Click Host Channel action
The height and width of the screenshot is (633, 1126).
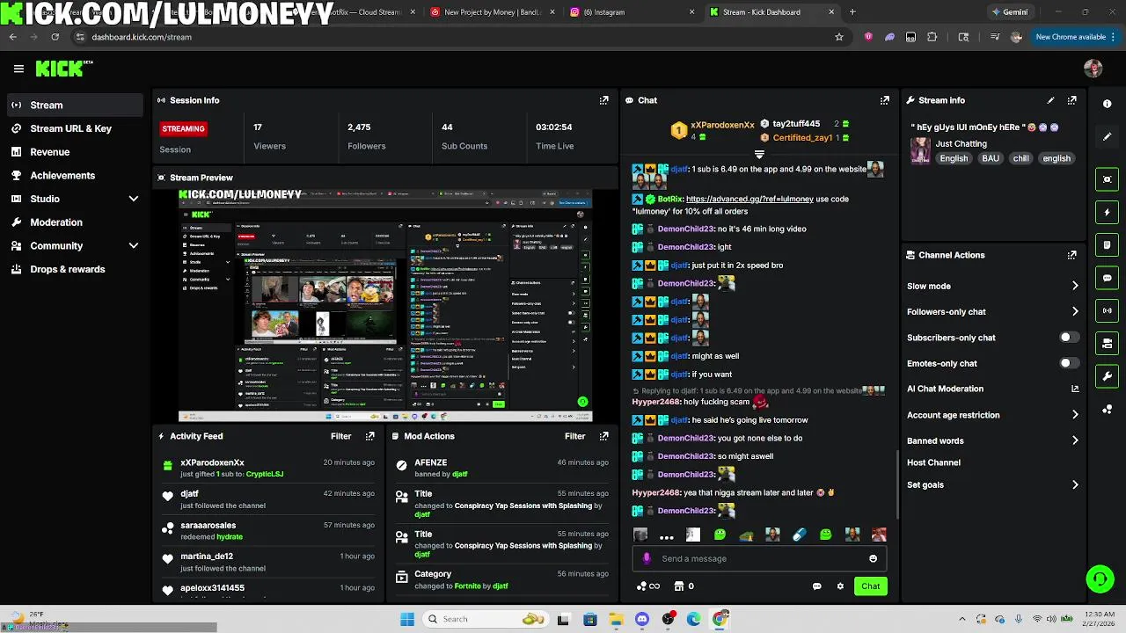933,462
